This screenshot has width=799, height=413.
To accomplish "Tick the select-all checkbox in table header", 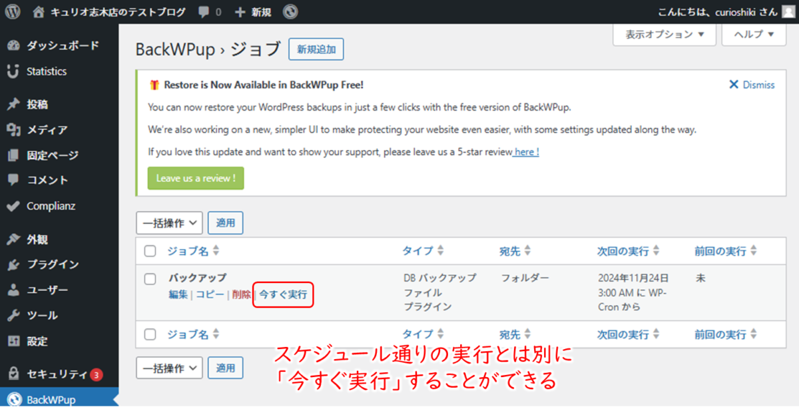I will point(150,251).
